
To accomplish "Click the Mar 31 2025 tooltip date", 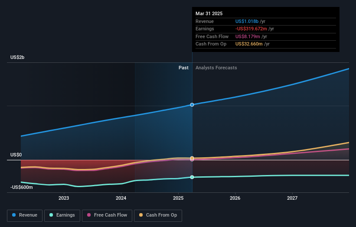I will 209,13.
